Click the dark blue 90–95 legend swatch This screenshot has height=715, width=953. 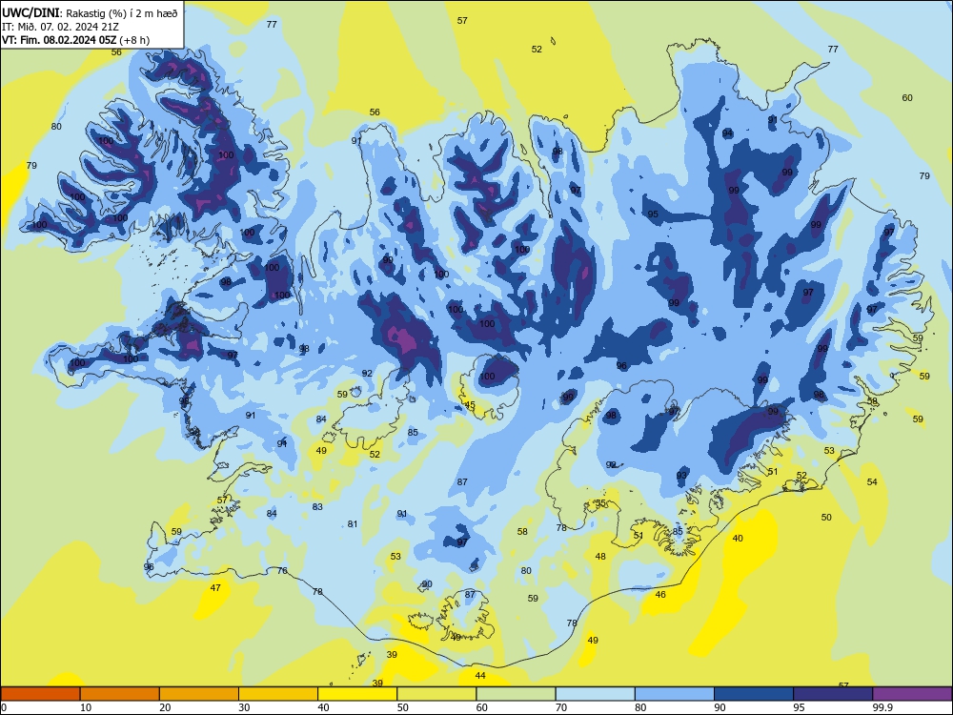(x=754, y=694)
